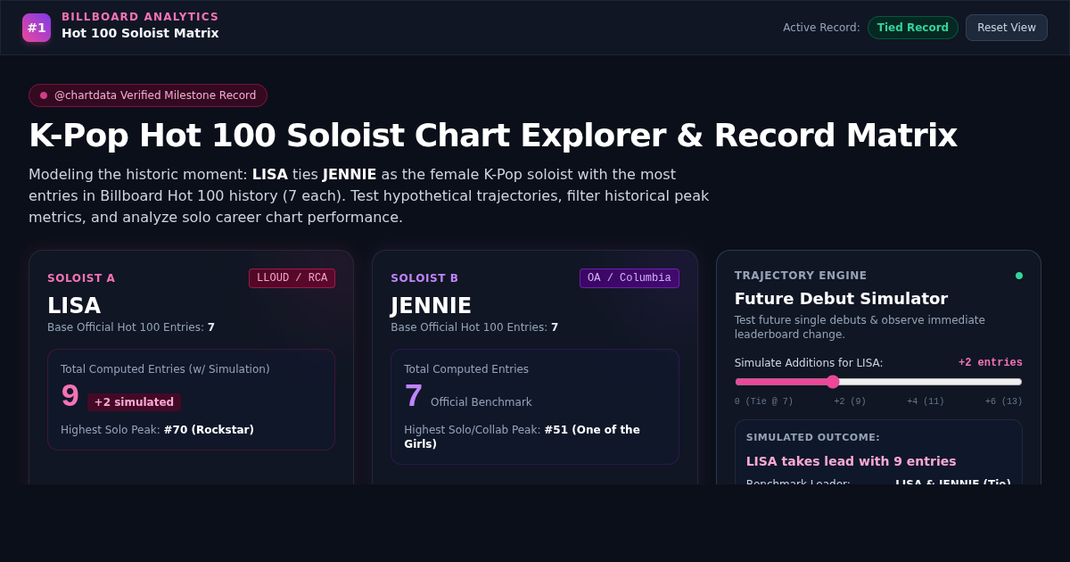This screenshot has height=562, width=1070.
Task: Click LISA's large computed entries number 9
Action: 70,396
